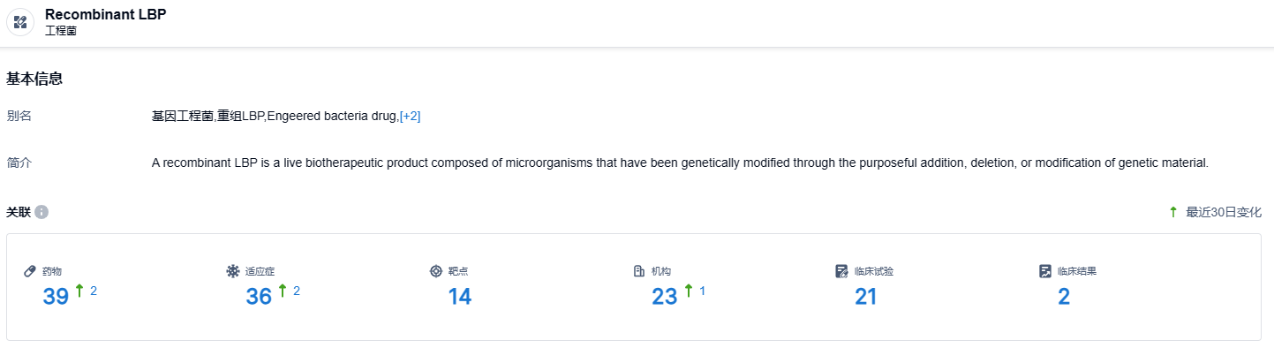The image size is (1274, 348).
Task: Click the Recombinant LBP header logo icon
Action: click(x=20, y=22)
